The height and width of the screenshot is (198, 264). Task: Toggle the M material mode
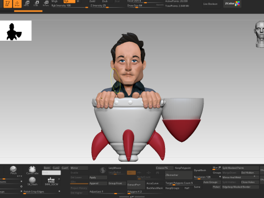point(78,1)
